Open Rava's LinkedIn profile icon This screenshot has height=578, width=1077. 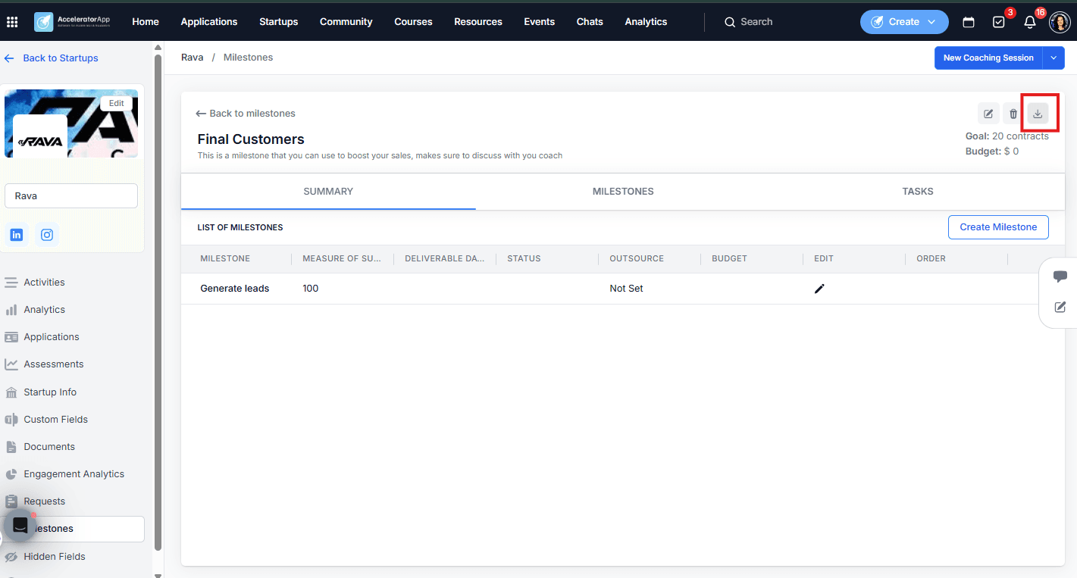point(17,235)
